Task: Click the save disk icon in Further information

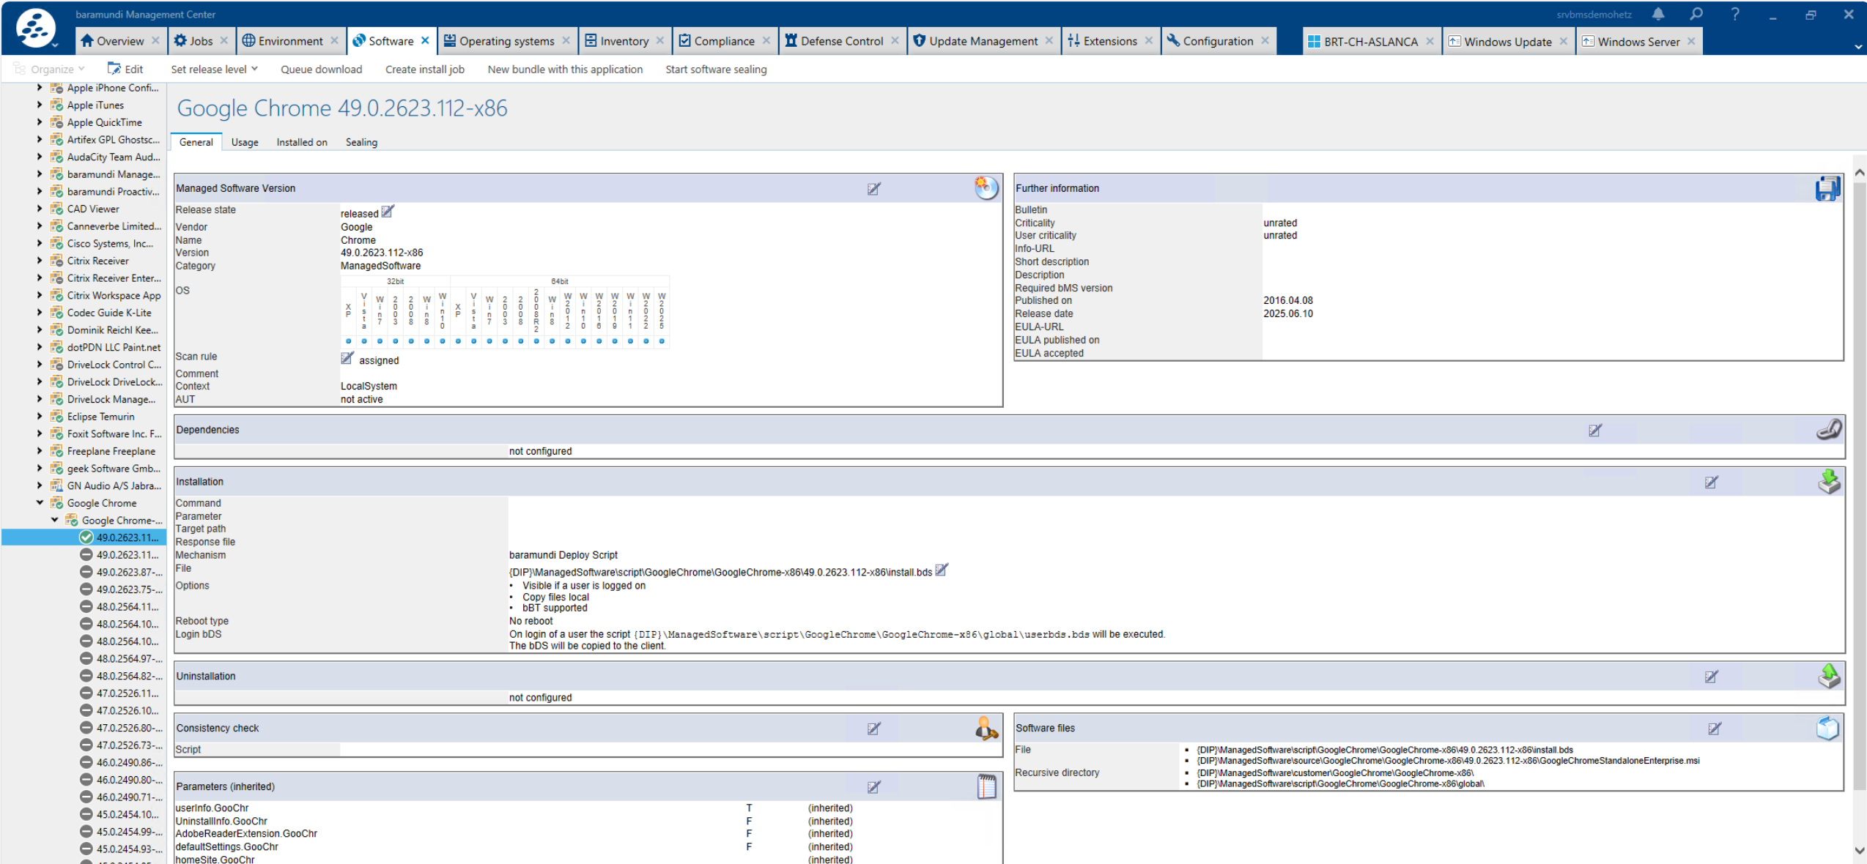Action: 1827,188
